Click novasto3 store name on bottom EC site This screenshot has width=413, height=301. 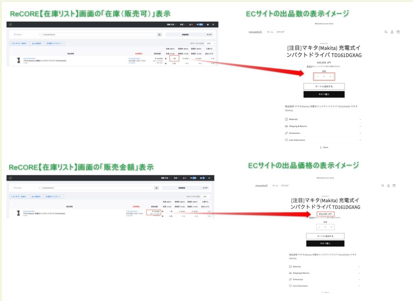point(261,186)
